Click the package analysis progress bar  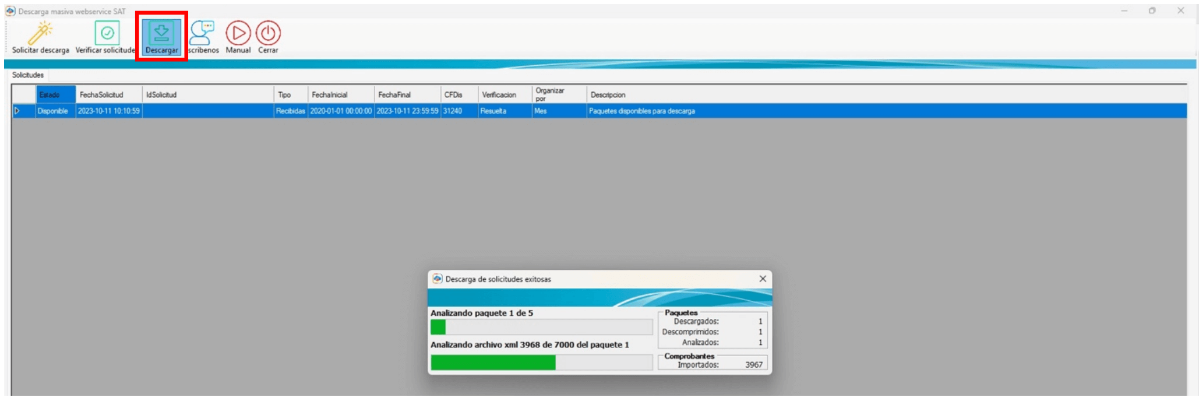click(x=541, y=327)
